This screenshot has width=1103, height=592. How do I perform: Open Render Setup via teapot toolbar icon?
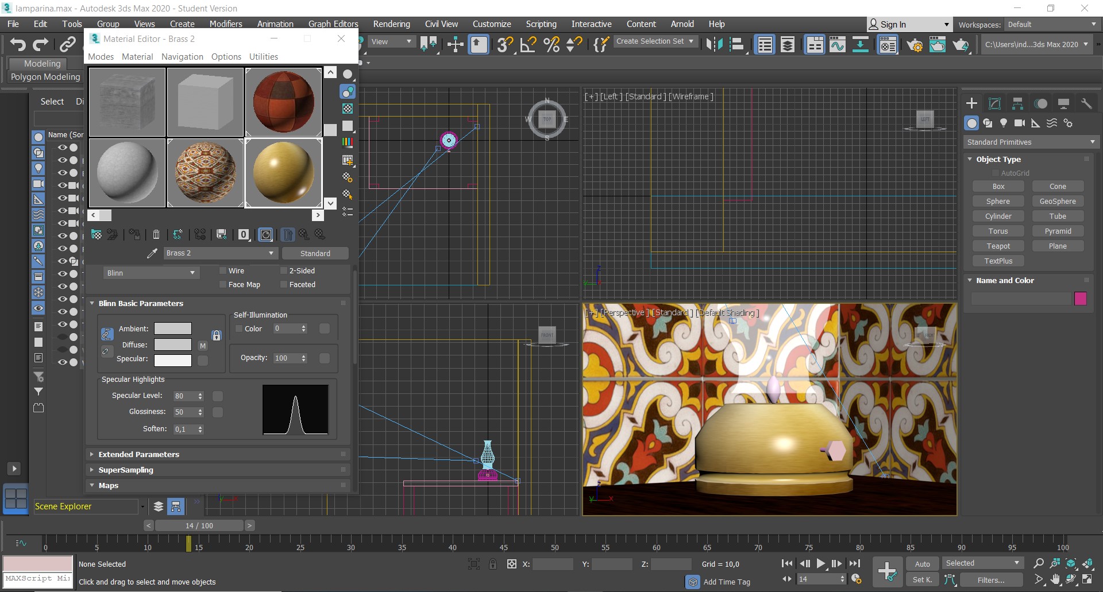[916, 45]
